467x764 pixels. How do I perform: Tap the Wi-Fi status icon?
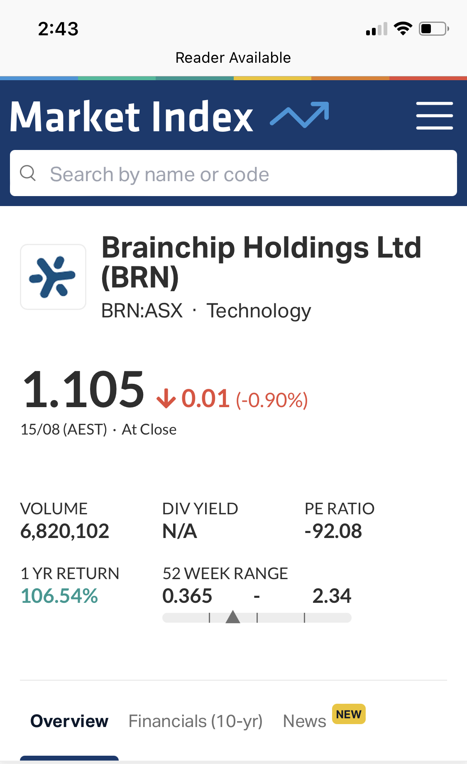(403, 29)
